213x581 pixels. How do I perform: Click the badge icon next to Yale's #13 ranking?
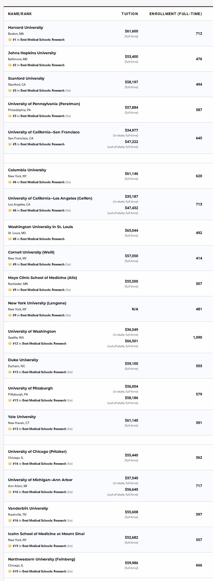[10, 429]
